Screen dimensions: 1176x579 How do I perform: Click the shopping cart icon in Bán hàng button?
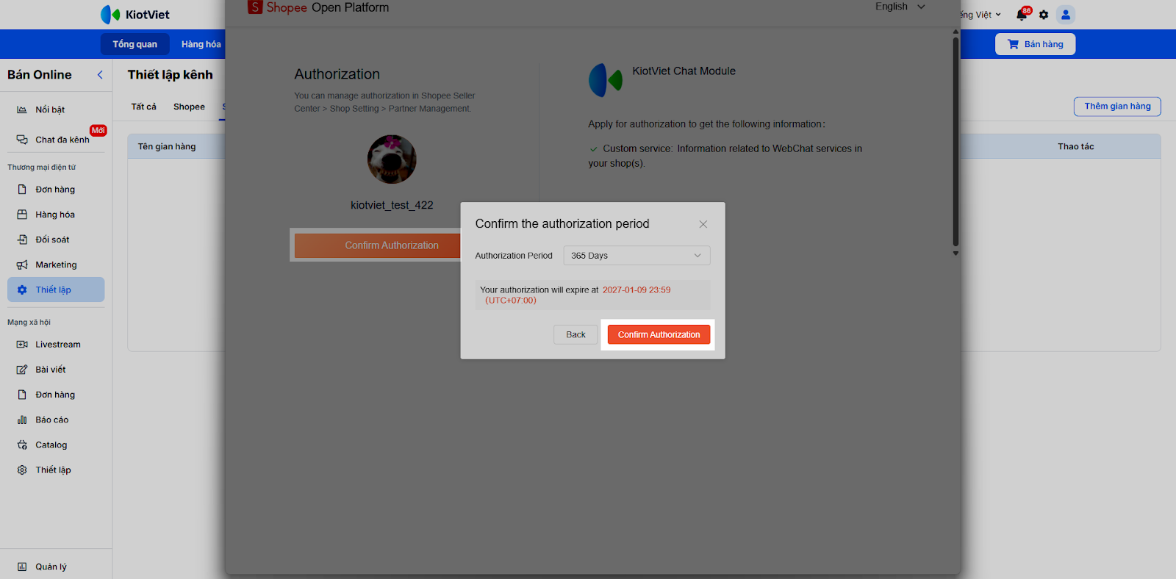1013,44
